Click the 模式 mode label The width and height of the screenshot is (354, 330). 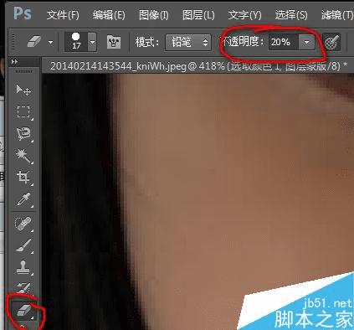[x=147, y=43]
